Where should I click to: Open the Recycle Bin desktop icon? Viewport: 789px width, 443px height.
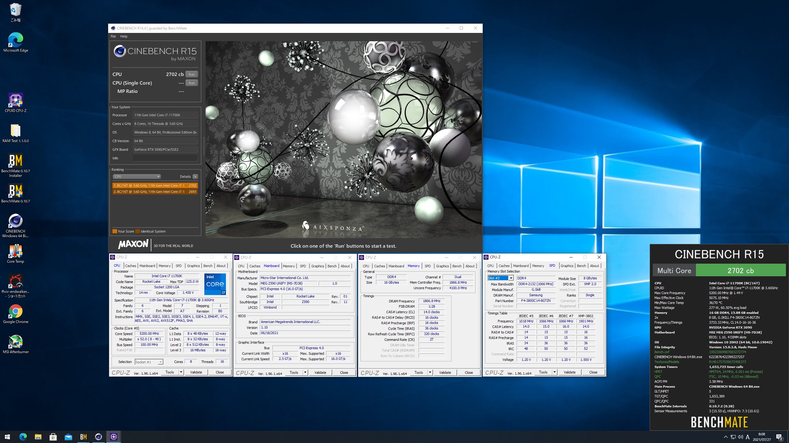[x=15, y=12]
